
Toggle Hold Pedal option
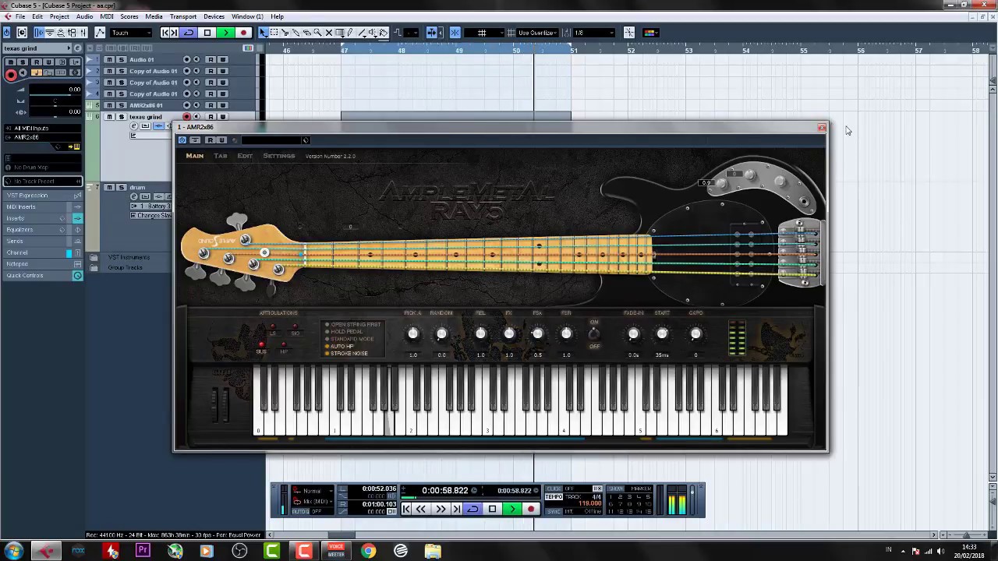click(344, 332)
